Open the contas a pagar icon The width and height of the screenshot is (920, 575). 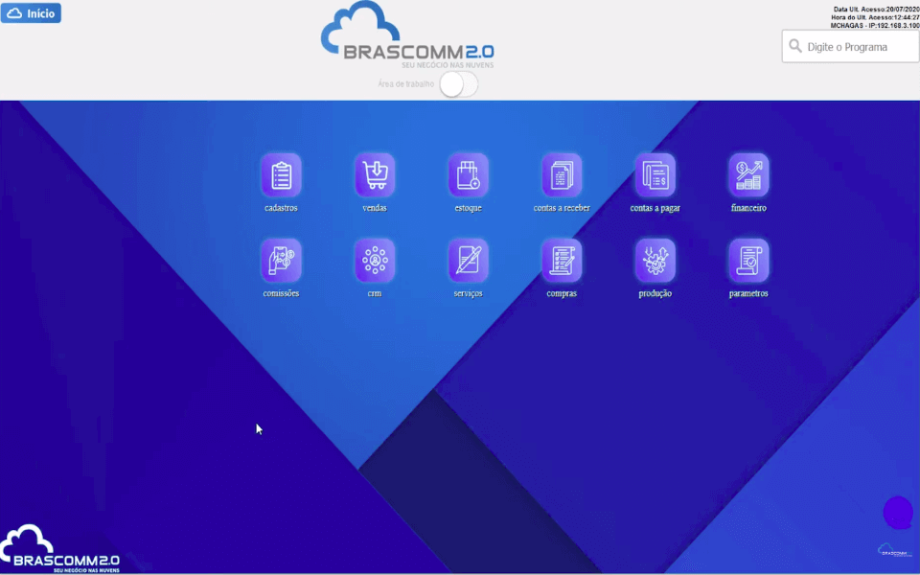[655, 174]
